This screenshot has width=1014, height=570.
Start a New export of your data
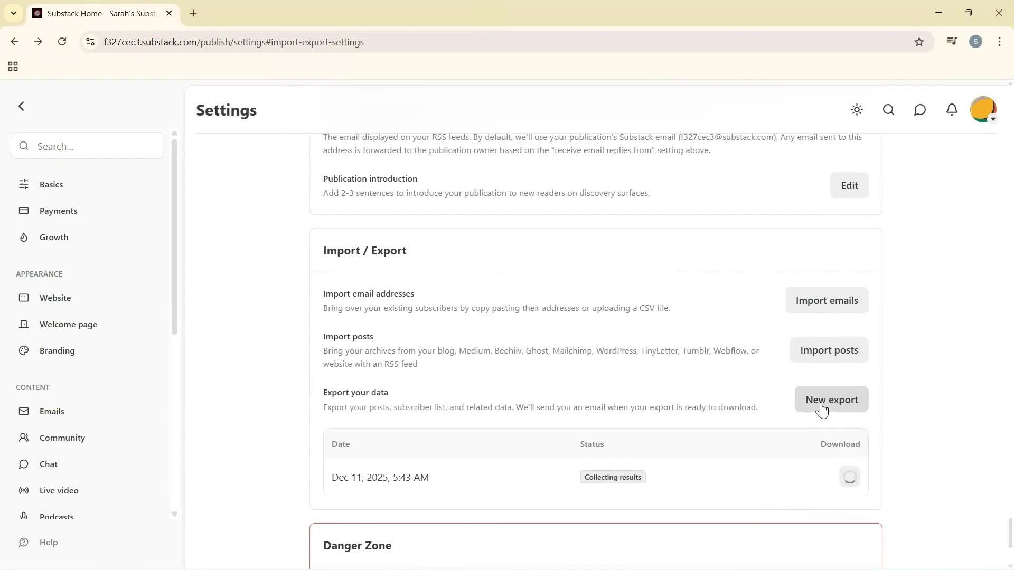click(831, 400)
